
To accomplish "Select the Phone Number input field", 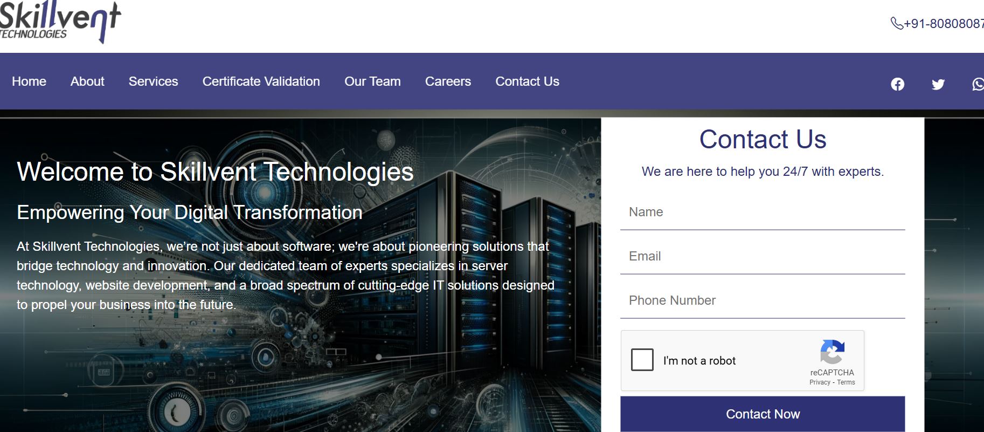I will pos(762,301).
